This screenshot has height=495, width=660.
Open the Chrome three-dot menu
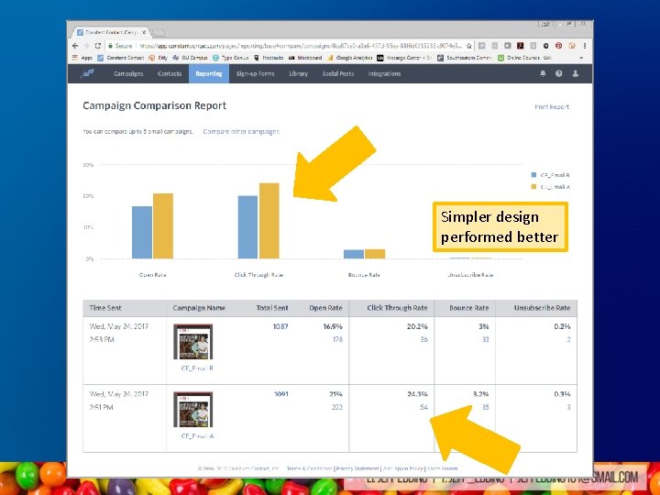(584, 46)
